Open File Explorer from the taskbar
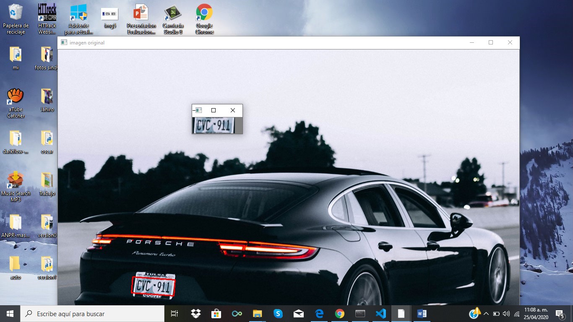The width and height of the screenshot is (573, 322). point(257,314)
